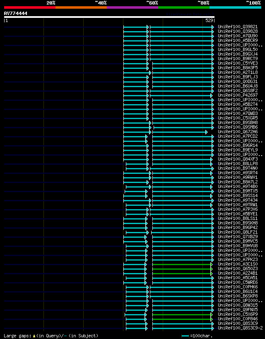The height and width of the screenshot is (339, 265).
Task: Click green alignment segment of UniRef100_A3C1S0
Action: click(182, 264)
